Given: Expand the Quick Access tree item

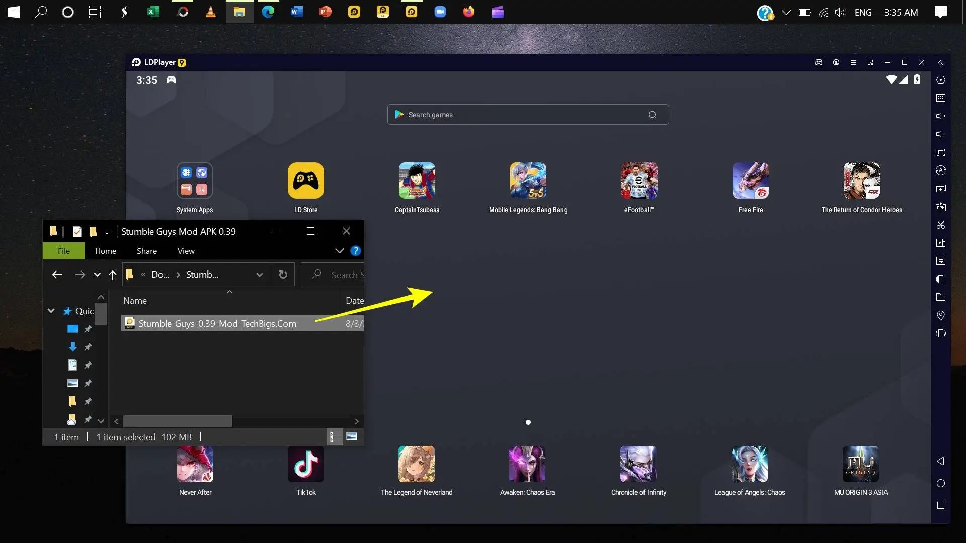Looking at the screenshot, I should [x=50, y=310].
